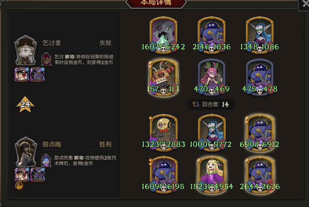Inspect the round robot minion 13230/12883

[x=163, y=133]
